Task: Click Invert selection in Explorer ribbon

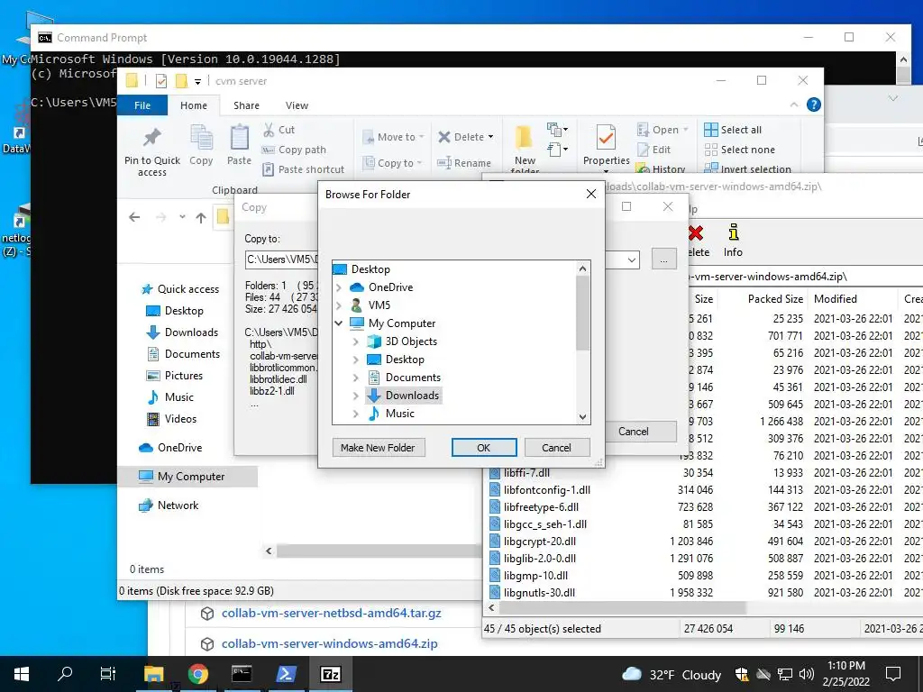Action: (748, 168)
